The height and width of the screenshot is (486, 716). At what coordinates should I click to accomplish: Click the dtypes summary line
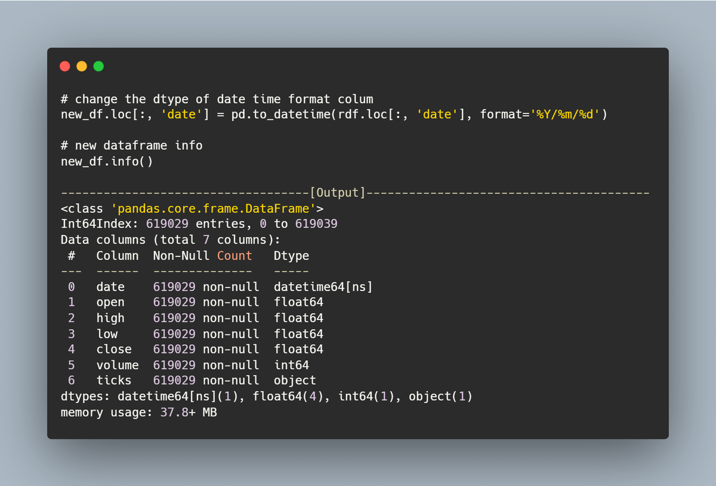(x=266, y=397)
